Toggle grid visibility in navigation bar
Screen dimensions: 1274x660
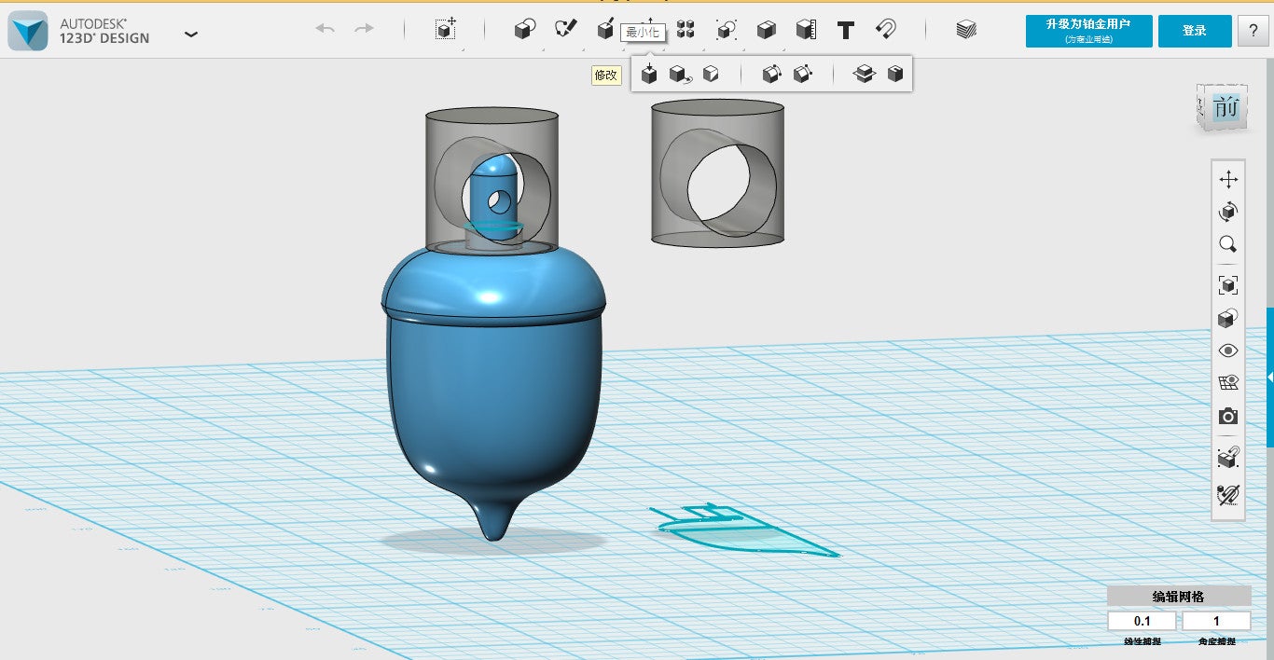click(1228, 383)
